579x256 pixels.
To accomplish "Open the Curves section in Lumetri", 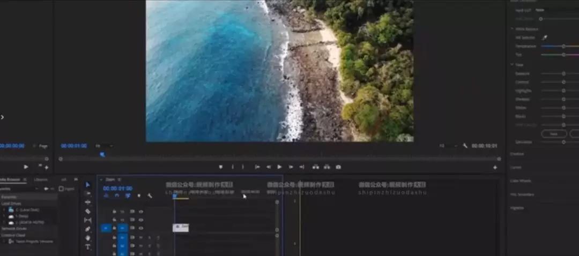I will [516, 168].
